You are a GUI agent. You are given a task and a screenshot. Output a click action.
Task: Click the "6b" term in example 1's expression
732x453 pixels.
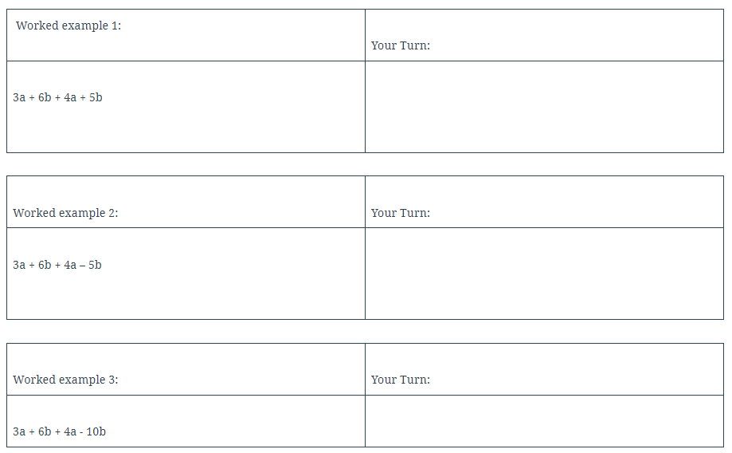pos(45,98)
